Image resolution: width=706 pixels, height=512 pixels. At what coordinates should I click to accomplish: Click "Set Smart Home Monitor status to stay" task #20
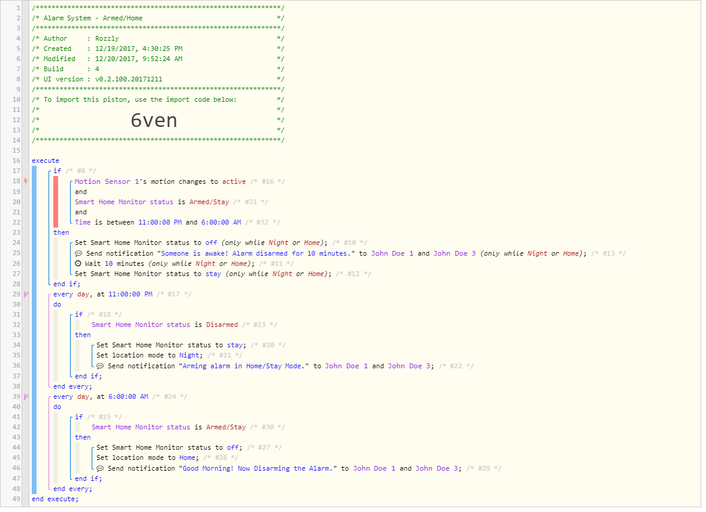click(x=171, y=346)
